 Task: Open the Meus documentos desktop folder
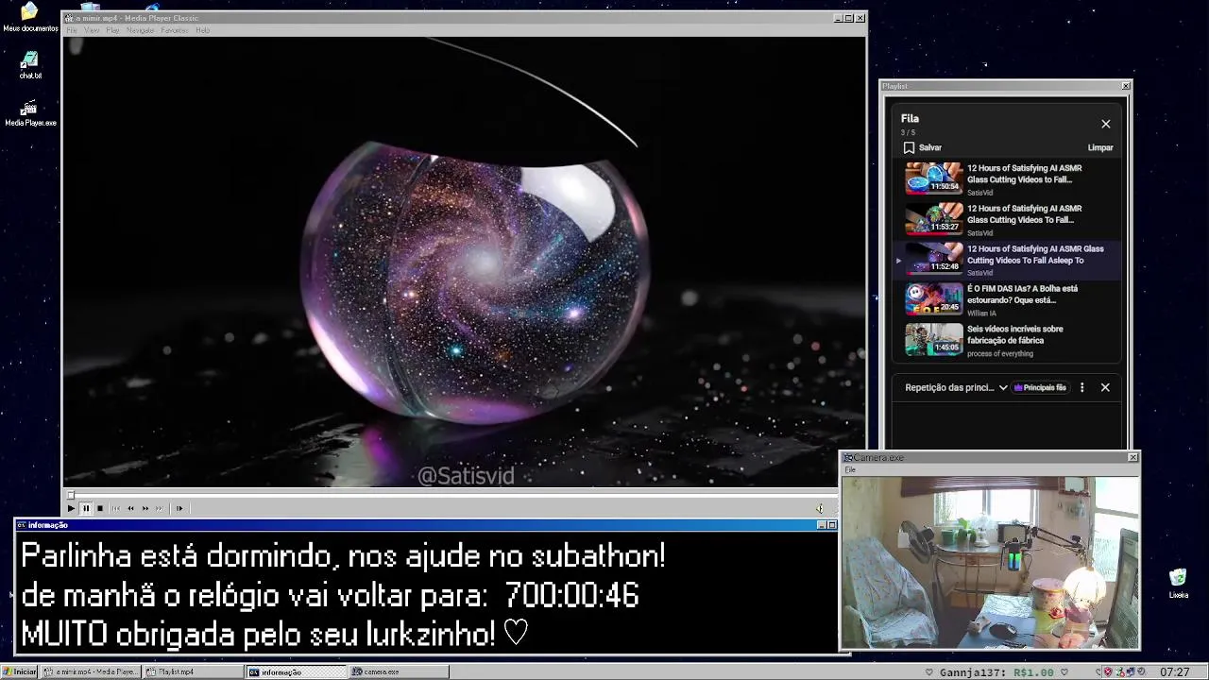[x=29, y=17]
